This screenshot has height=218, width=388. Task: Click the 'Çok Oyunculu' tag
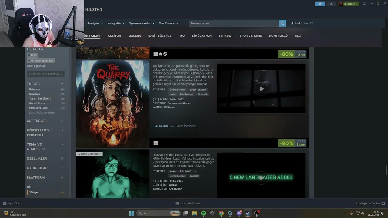point(186,94)
